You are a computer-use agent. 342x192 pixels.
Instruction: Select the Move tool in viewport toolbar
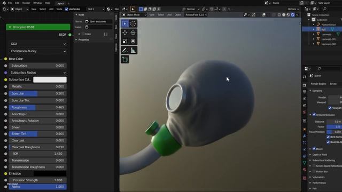click(x=125, y=33)
